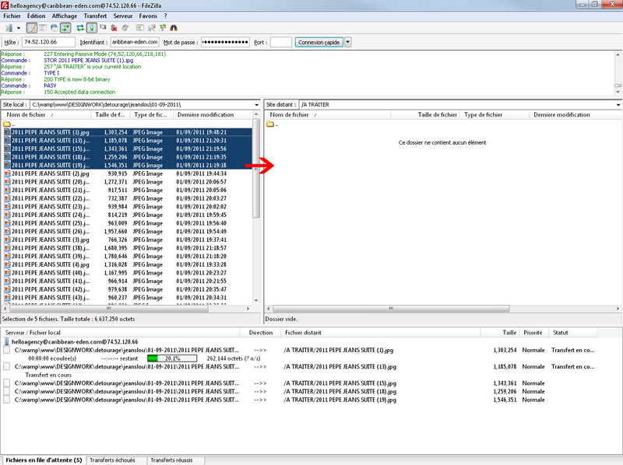
Task: Focus the Identifiant input field
Action: click(135, 42)
